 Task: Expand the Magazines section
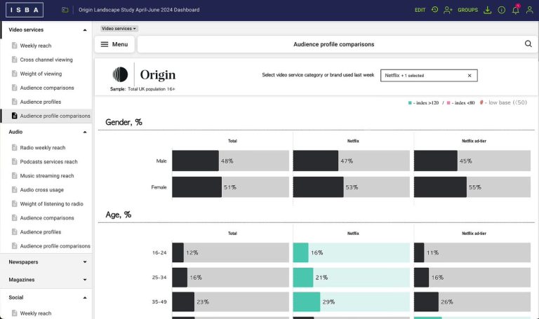tap(85, 280)
